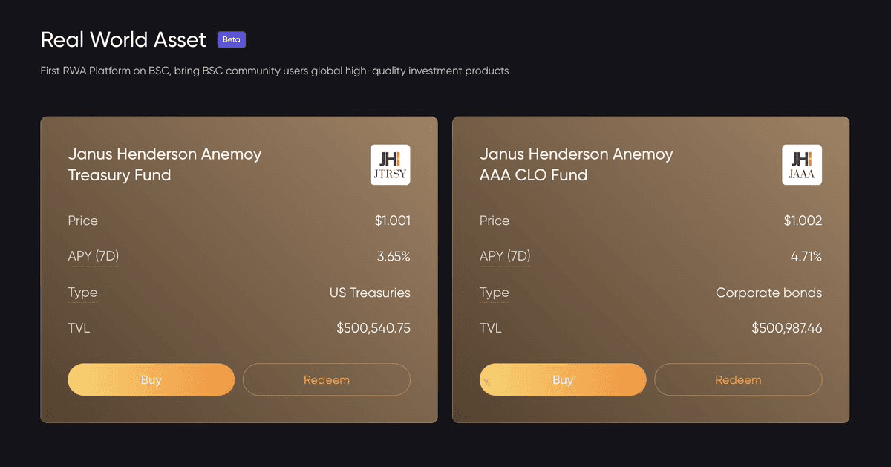Select the Real World Asset heading
This screenshot has width=891, height=467.
pos(123,39)
